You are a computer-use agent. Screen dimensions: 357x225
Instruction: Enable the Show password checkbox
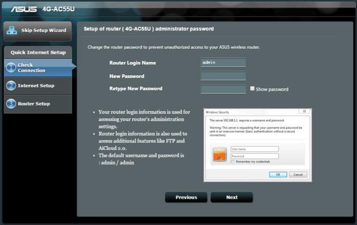(252, 88)
